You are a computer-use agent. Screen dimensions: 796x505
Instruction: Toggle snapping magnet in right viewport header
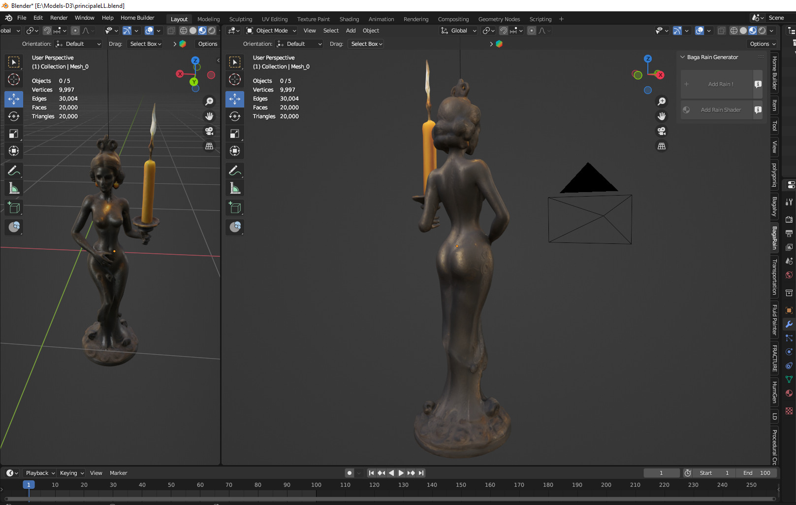[504, 31]
